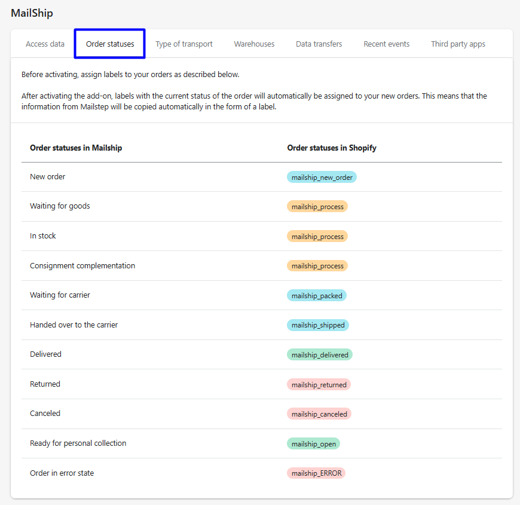This screenshot has height=505, width=520.
Task: Go to the Warehouses tab
Action: (x=254, y=44)
